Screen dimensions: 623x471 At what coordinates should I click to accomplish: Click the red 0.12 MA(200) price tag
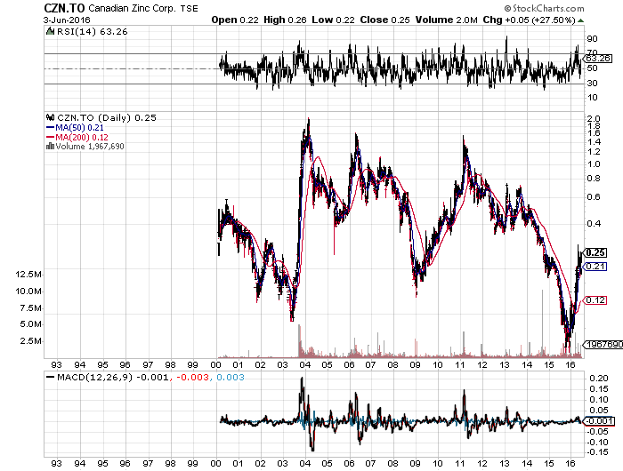[x=595, y=301]
